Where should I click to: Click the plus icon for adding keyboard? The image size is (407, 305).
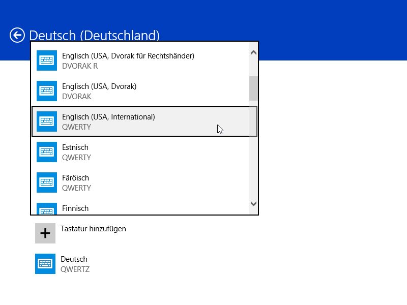coord(45,233)
